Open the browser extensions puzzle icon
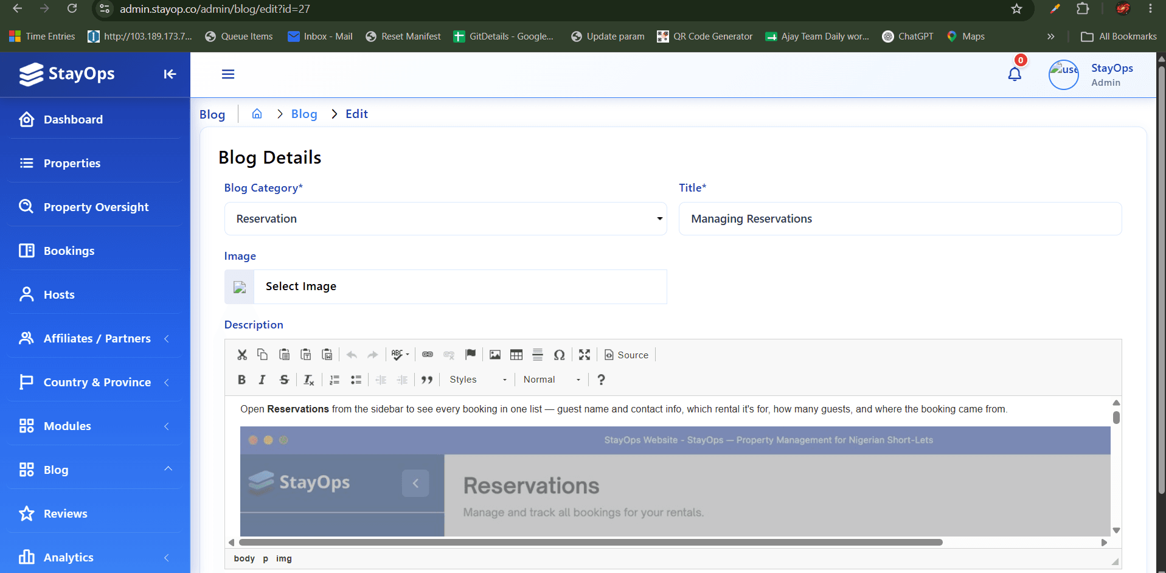 click(x=1083, y=9)
